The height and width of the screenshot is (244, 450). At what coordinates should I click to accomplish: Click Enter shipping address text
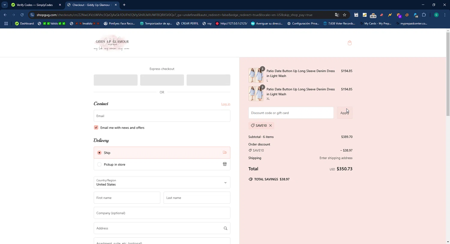[336, 158]
